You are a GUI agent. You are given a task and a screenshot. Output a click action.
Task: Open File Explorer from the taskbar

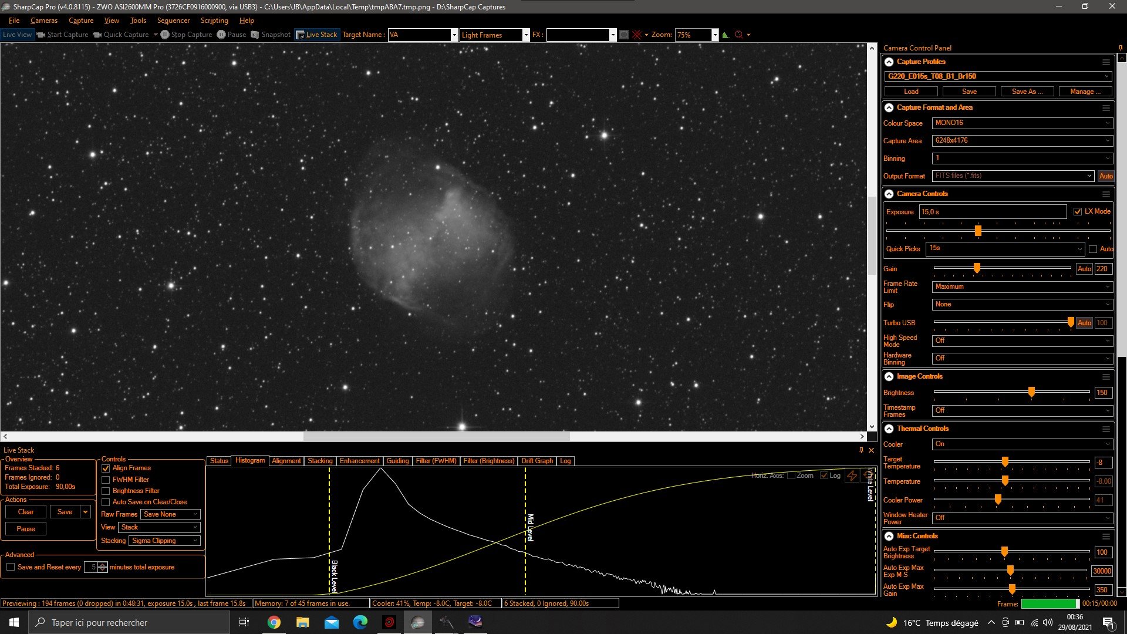302,622
